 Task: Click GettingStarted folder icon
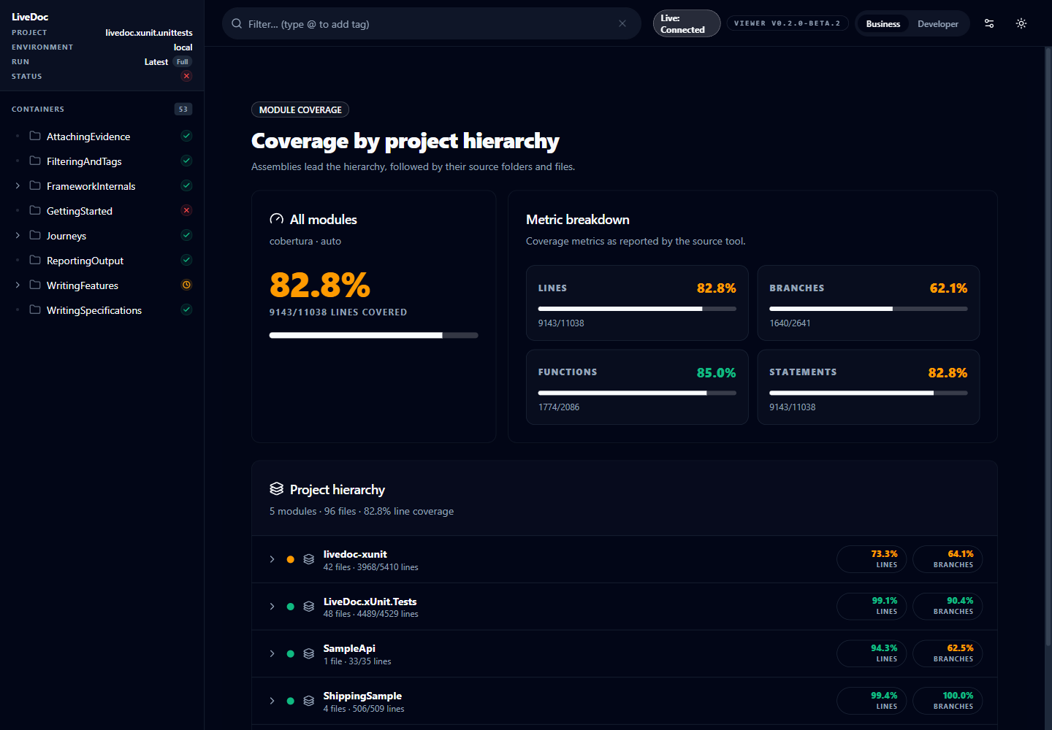[35, 210]
